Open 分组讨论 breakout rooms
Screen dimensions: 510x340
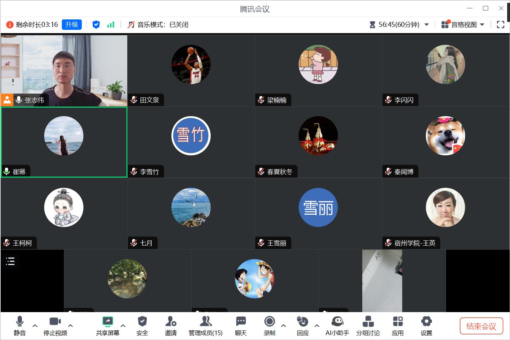(368, 326)
